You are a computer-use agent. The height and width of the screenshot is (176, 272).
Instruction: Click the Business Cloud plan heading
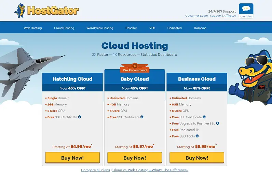coord(197,79)
